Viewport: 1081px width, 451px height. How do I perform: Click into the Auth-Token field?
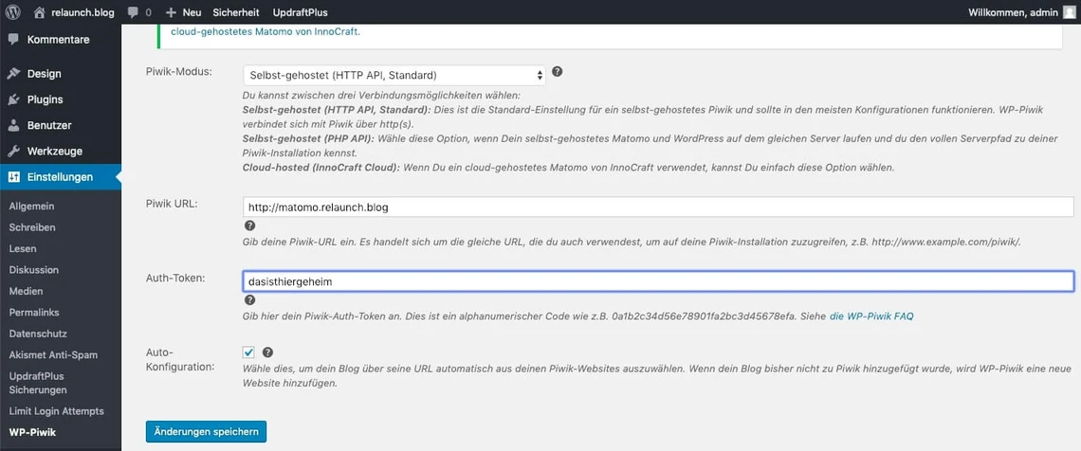pos(658,281)
